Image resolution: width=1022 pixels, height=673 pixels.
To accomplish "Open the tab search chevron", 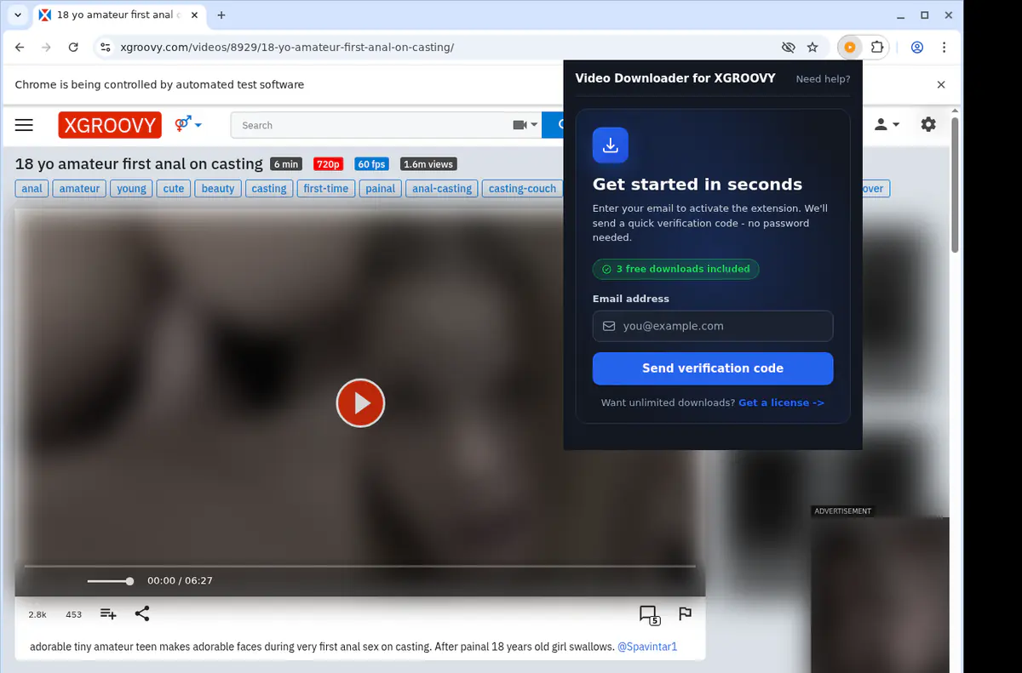I will [17, 15].
